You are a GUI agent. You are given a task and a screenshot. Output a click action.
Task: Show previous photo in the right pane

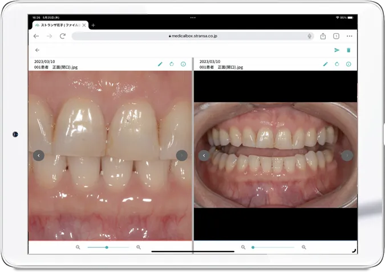click(x=204, y=155)
